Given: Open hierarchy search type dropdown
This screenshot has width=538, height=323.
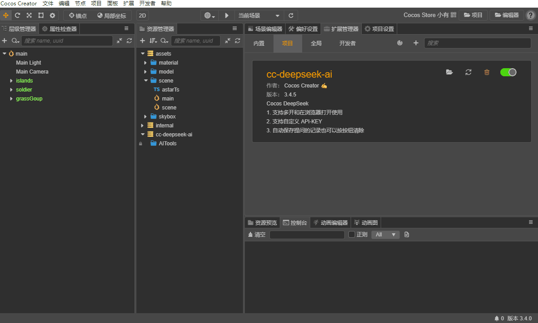Looking at the screenshot, I should click(15, 41).
